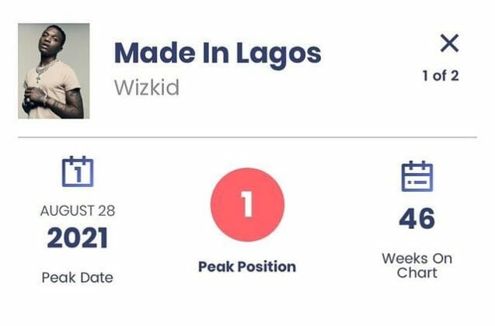Viewport: 495px width, 326px height.
Task: Click the Peak Date calendar icon
Action: point(78,171)
